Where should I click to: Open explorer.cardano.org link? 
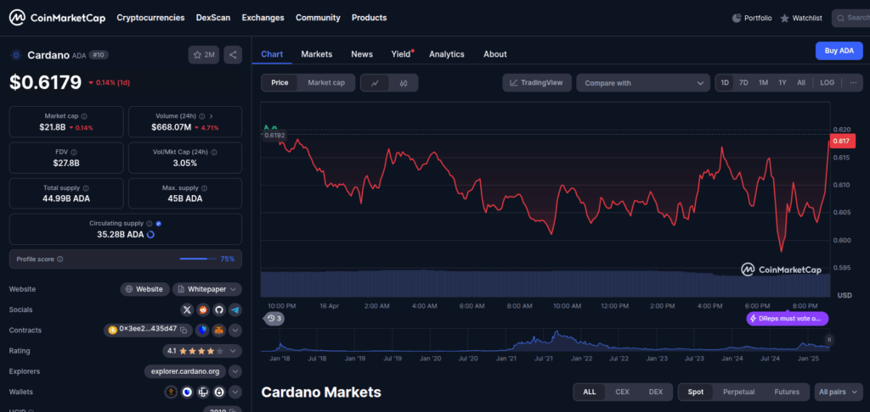(x=185, y=371)
